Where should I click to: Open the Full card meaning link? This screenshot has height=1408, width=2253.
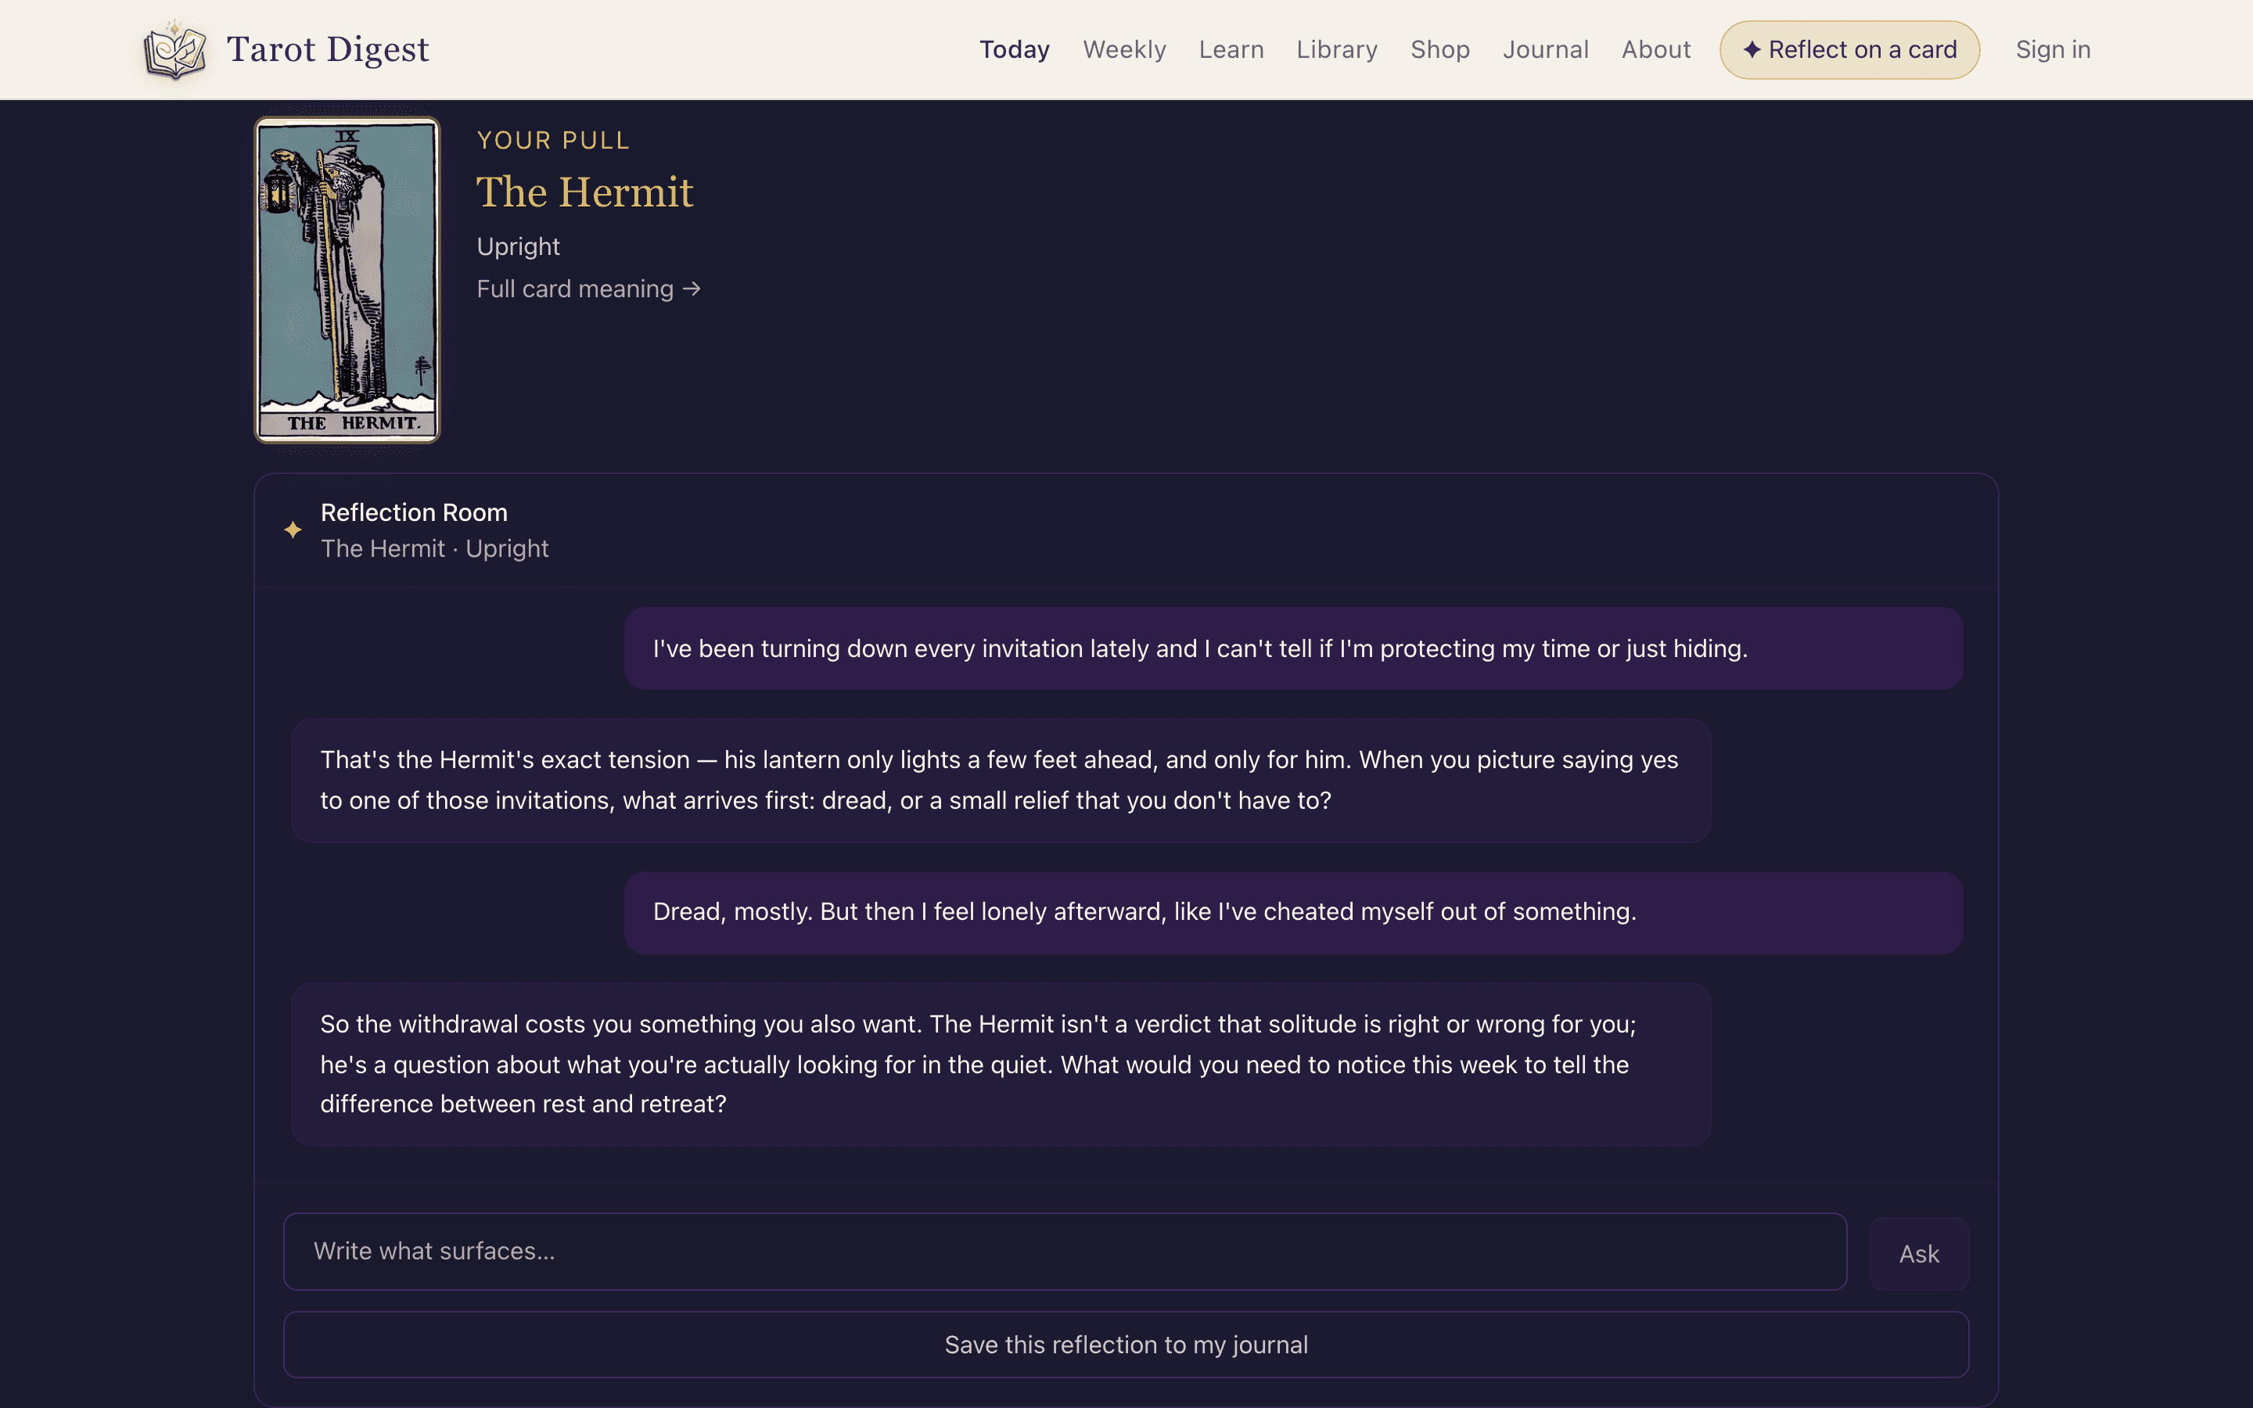click(588, 289)
